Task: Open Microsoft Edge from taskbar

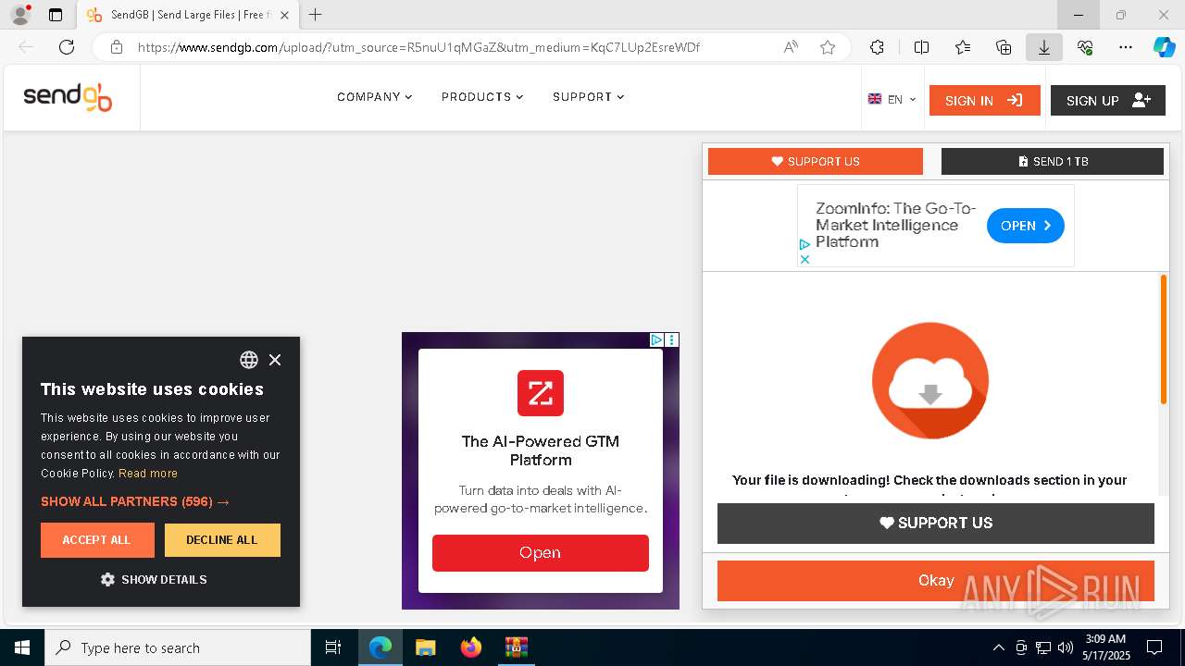Action: (380, 647)
